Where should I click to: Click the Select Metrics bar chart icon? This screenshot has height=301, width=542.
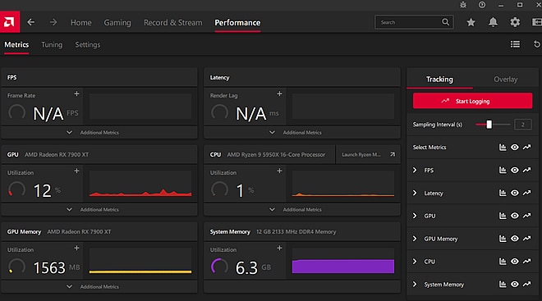(x=503, y=147)
